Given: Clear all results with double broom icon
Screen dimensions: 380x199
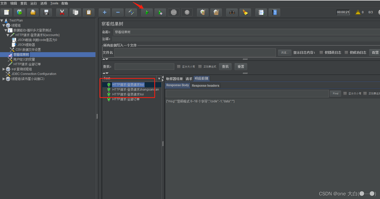Looking at the screenshot, I should tap(216, 12).
